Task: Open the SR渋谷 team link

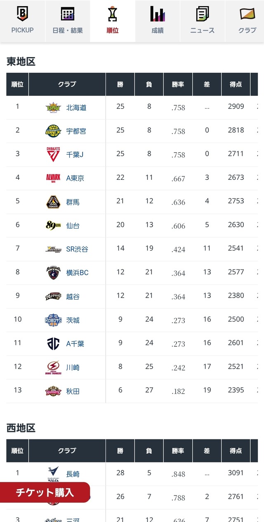Action: coord(77,249)
